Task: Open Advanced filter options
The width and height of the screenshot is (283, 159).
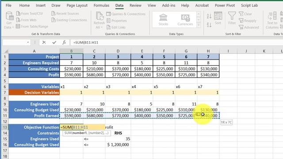Action: pos(249,27)
